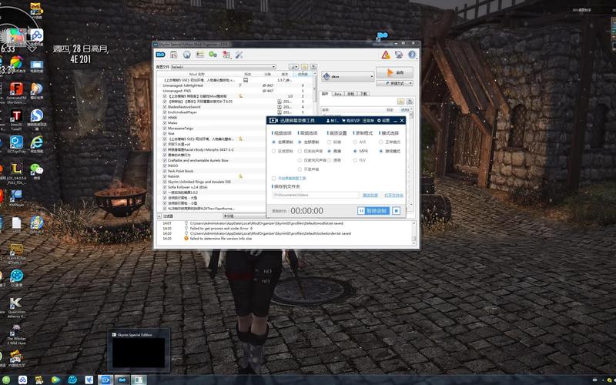Select the AVI recording format option

[x=356, y=142]
